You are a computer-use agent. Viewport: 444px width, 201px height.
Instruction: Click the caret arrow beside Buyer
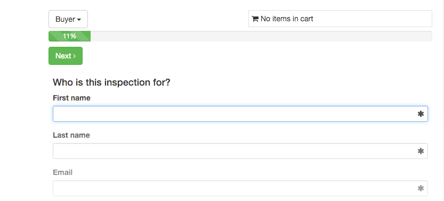tap(79, 20)
